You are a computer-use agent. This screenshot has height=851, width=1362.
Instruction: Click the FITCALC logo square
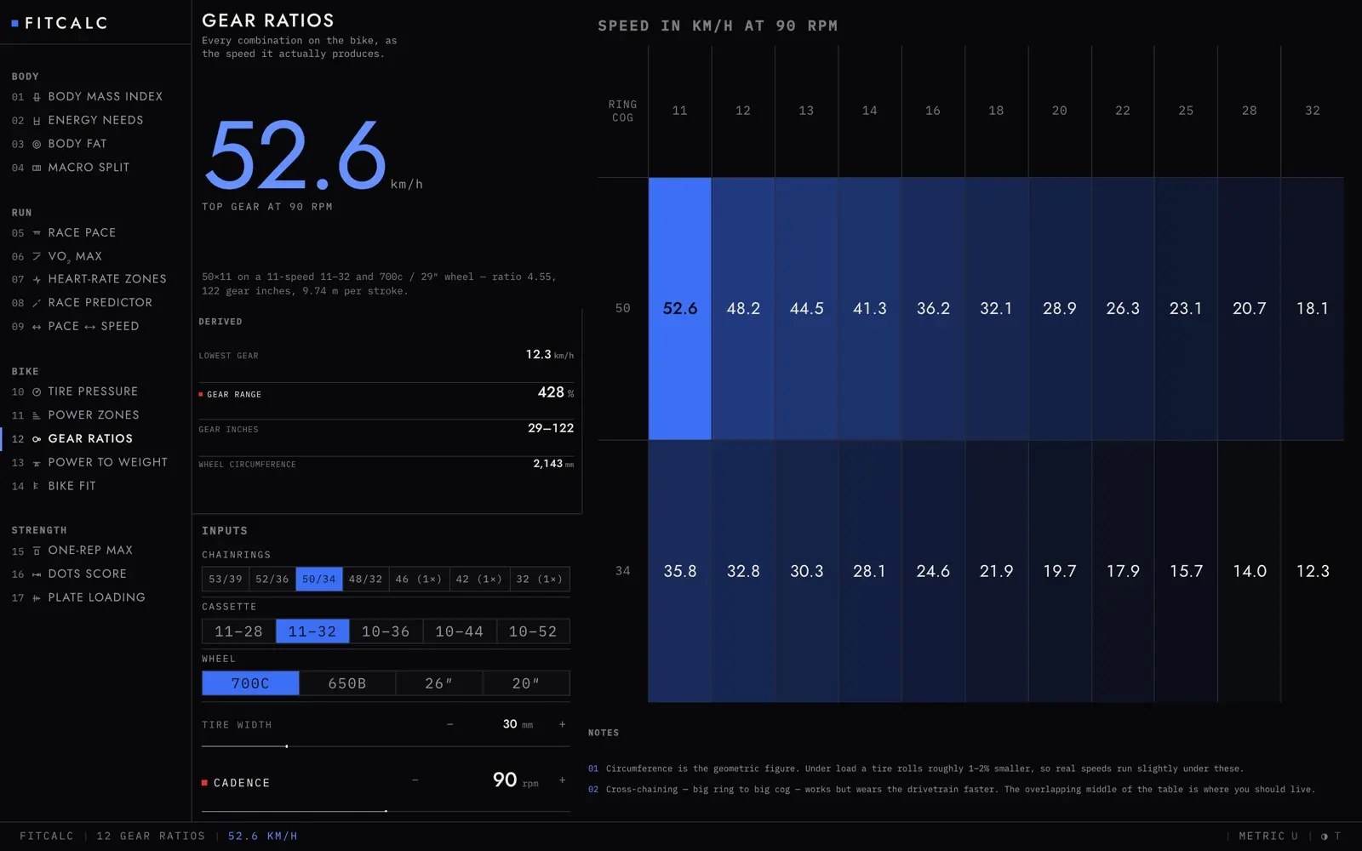[x=14, y=24]
